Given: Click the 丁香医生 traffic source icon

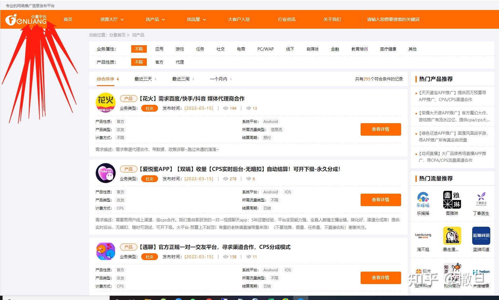Looking at the screenshot, I should [481, 200].
